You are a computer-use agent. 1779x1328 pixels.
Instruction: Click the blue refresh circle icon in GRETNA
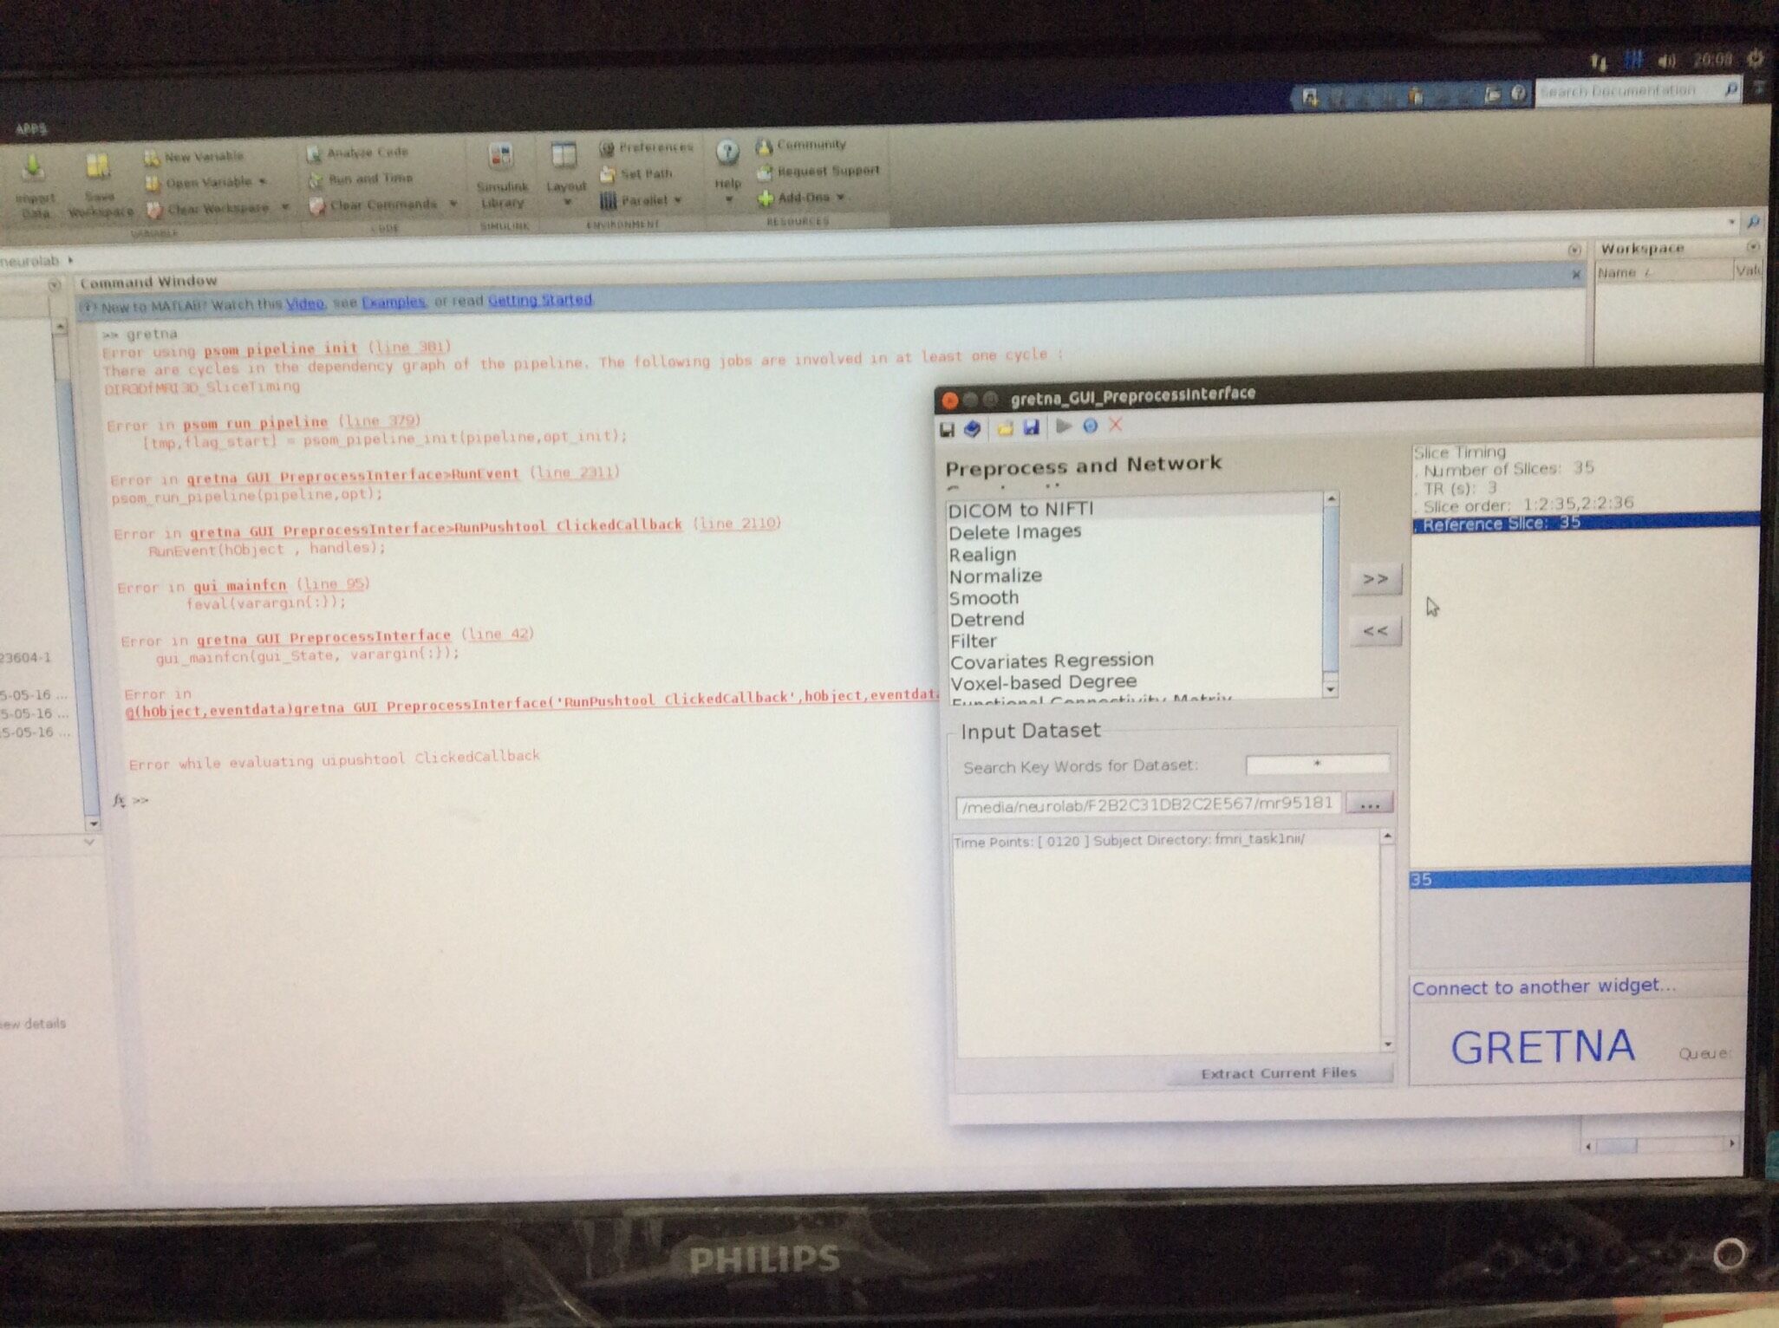pyautogui.click(x=1091, y=426)
